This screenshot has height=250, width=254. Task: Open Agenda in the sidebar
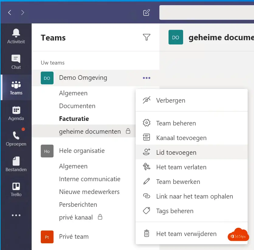click(x=16, y=113)
